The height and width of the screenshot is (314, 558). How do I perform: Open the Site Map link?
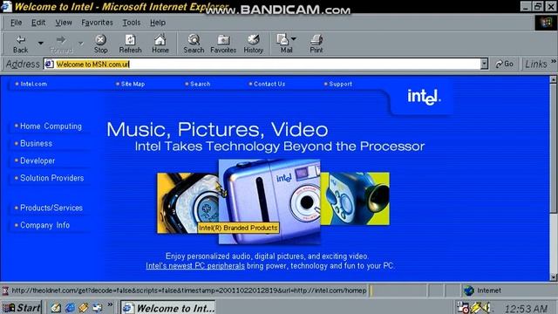click(133, 84)
